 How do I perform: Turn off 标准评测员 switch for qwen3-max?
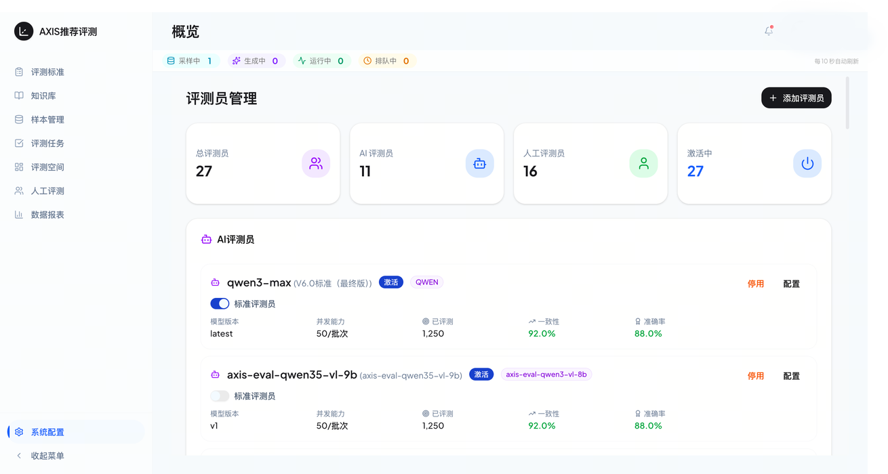[220, 303]
